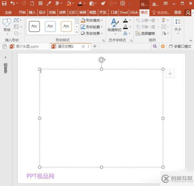The height and width of the screenshot is (186, 194).
Task: Click the Text Outline A icon
Action: click(x=125, y=27)
